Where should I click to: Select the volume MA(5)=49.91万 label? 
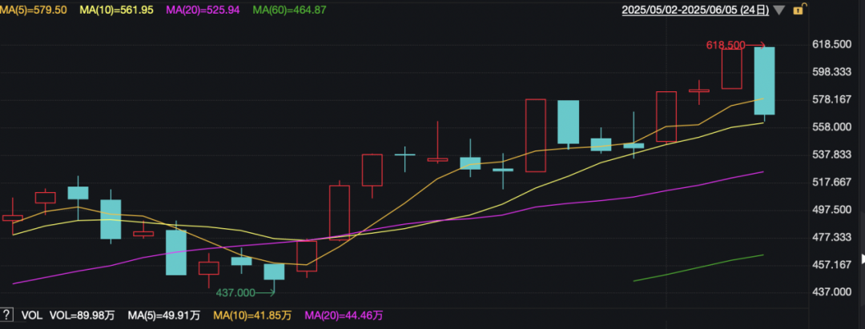click(162, 315)
